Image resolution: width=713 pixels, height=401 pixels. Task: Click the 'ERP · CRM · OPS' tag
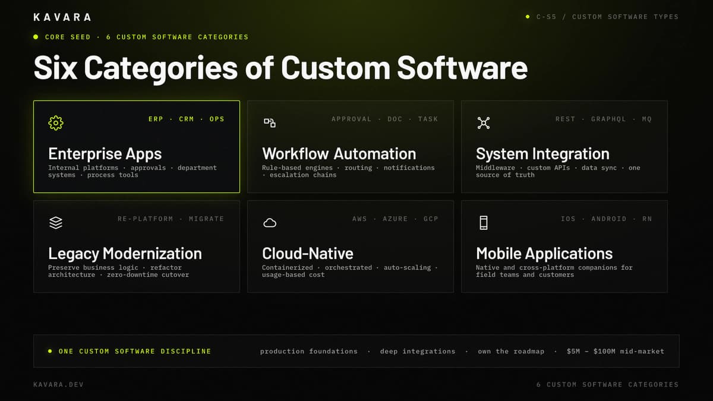187,119
